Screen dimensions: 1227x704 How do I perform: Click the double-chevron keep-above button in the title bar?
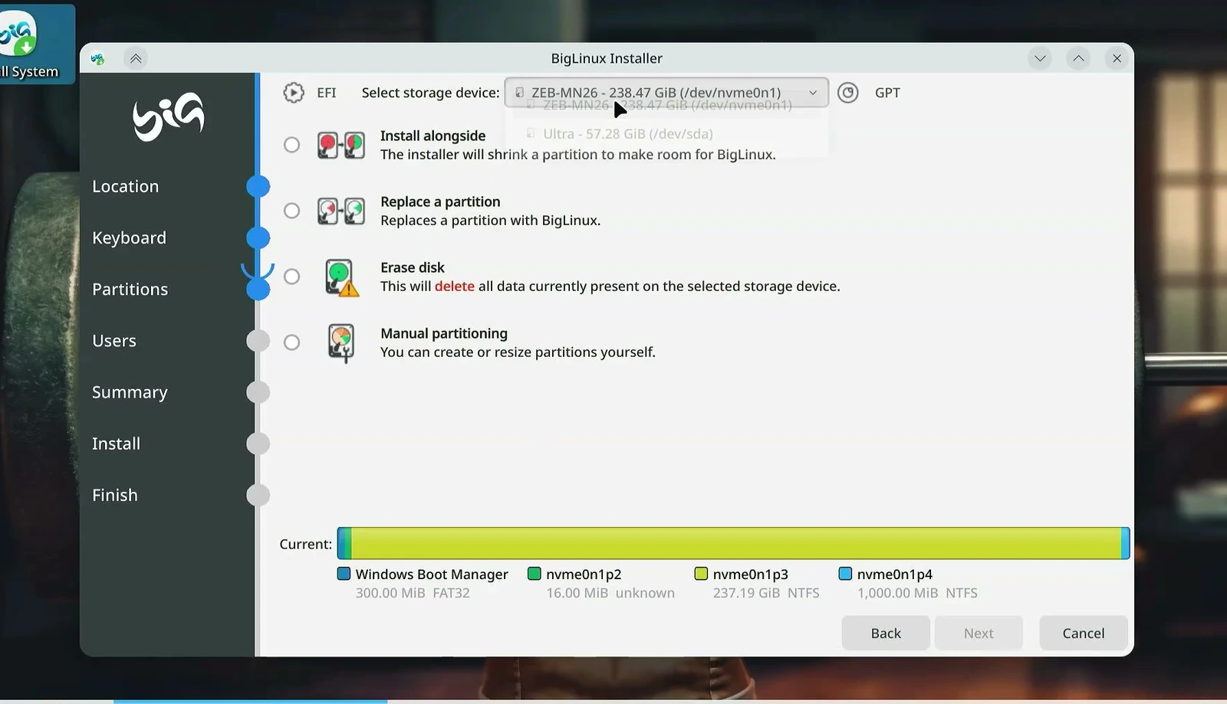[136, 58]
